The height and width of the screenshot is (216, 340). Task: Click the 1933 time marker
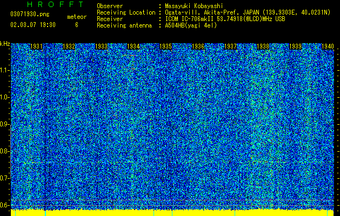pyautogui.click(x=101, y=46)
